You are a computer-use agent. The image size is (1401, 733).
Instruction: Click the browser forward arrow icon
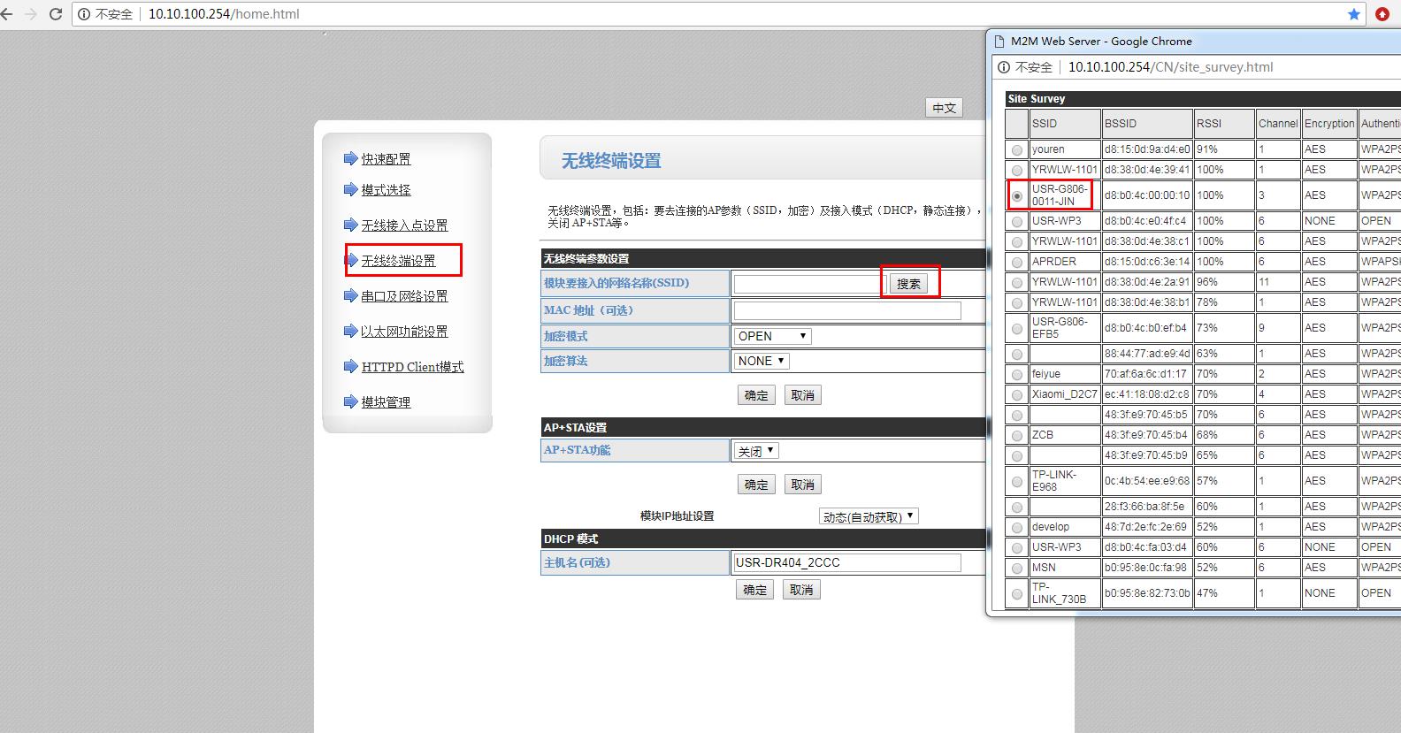[x=31, y=14]
